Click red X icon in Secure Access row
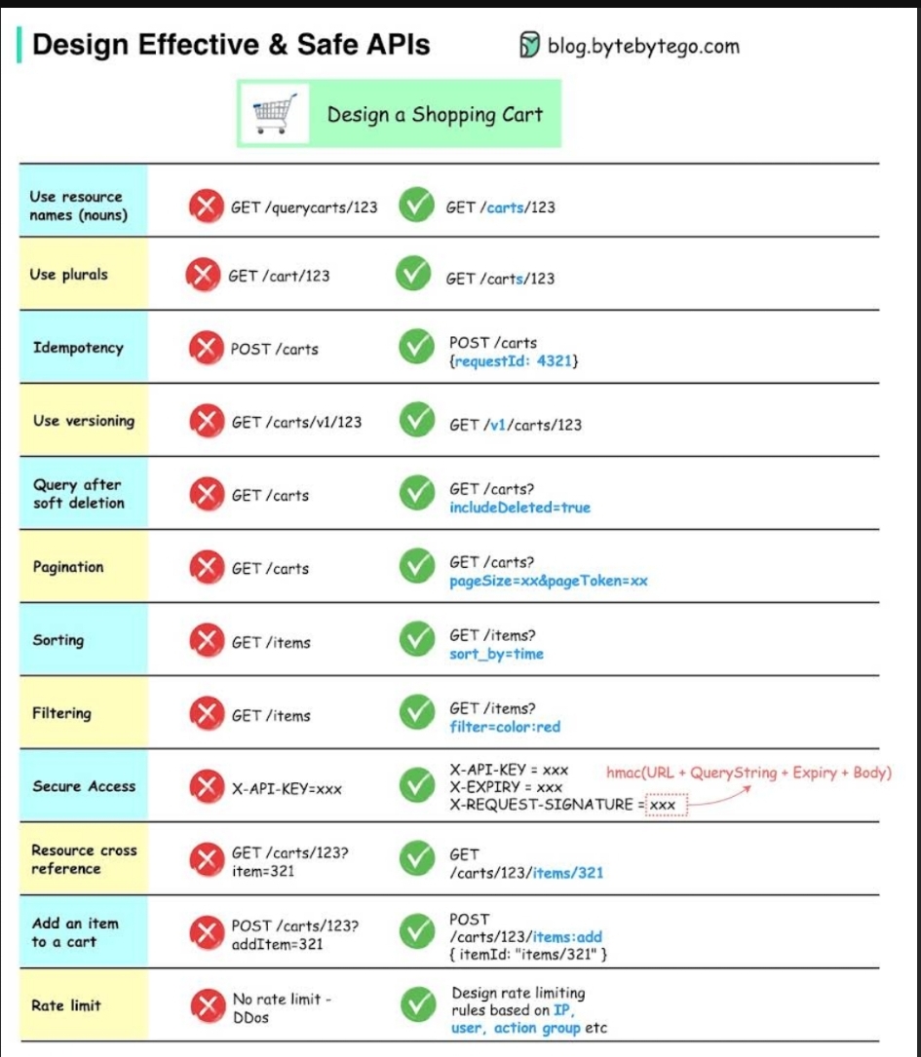This screenshot has height=1057, width=921. tap(206, 787)
